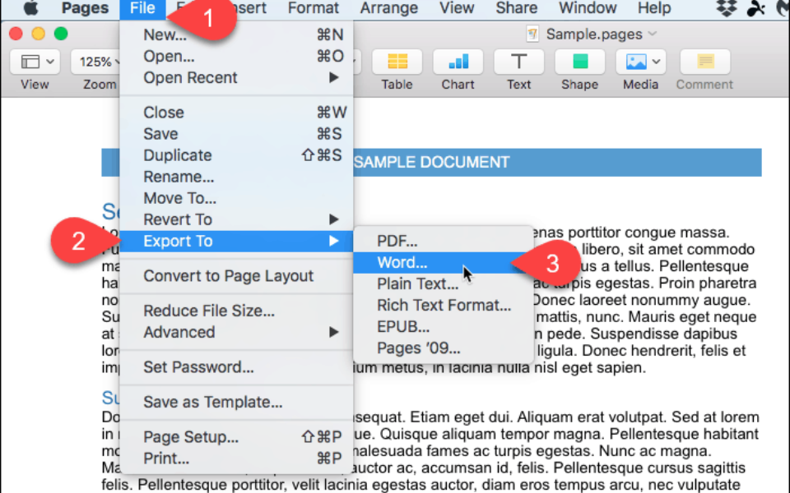Open the Window menu
The height and width of the screenshot is (493, 790).
click(588, 8)
